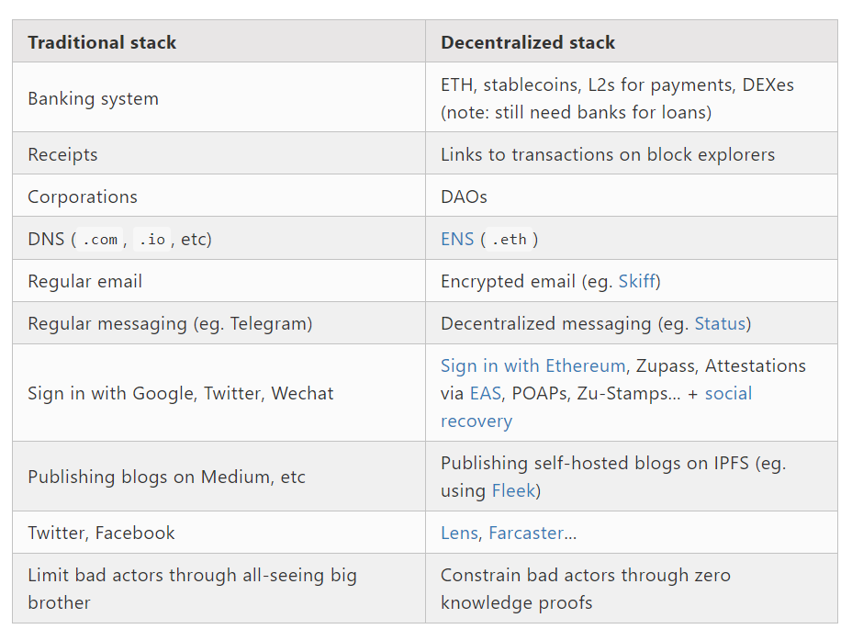Click the Traditional stack column header
The width and height of the screenshot is (852, 629).
[102, 42]
